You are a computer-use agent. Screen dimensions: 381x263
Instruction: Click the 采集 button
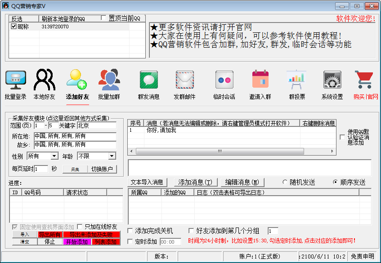click(x=75, y=169)
